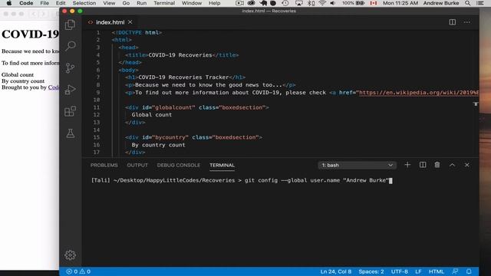Split the terminal panel
Screen dimensions: 491x276
(x=423, y=165)
